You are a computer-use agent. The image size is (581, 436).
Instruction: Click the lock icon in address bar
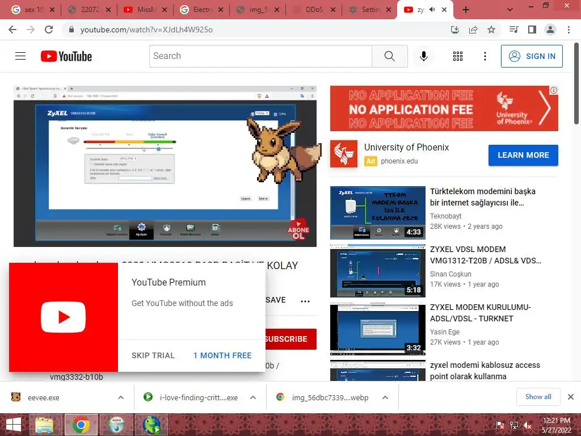pyautogui.click(x=71, y=30)
